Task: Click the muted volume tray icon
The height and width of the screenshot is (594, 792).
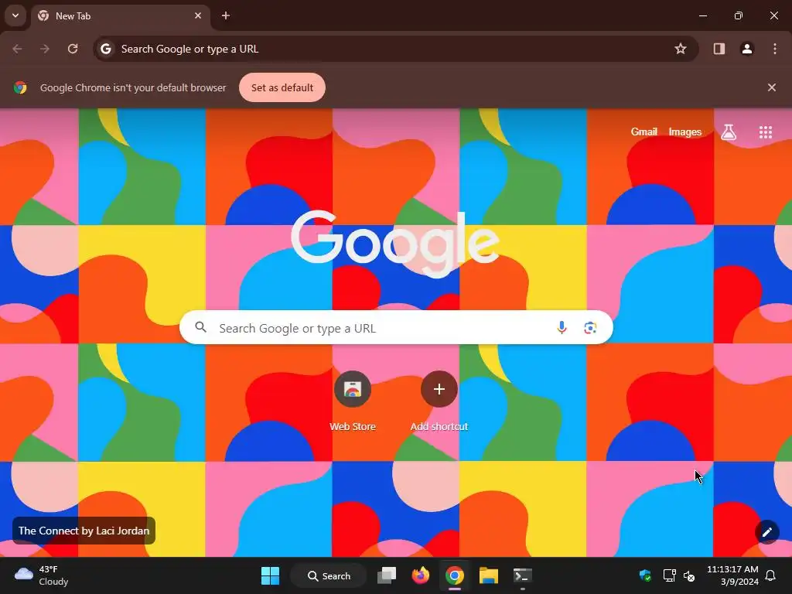Action: 689,575
